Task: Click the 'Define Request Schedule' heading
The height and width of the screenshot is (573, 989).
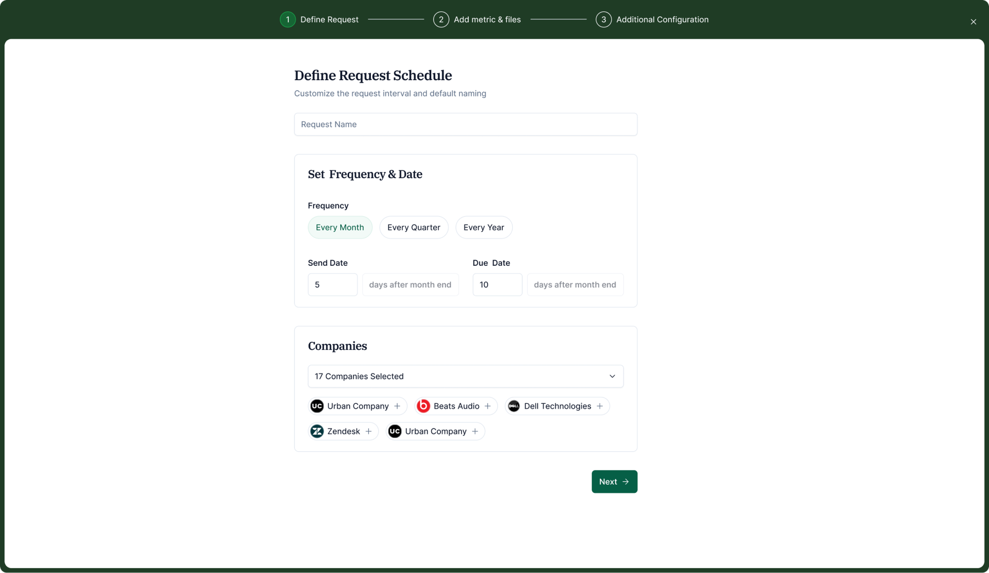Action: tap(373, 75)
